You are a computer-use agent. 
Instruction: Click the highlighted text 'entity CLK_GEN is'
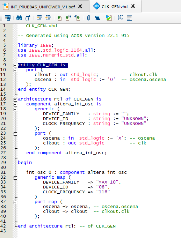click(43, 65)
